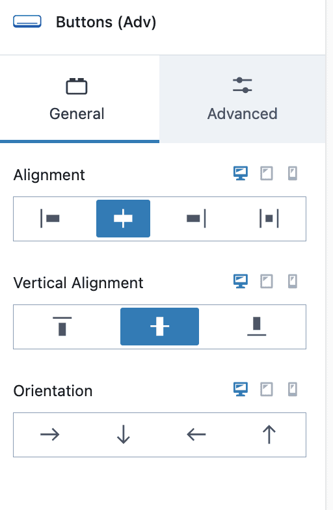Choose right-to-left reverse orientation arrow
This screenshot has width=333, height=510.
click(196, 435)
